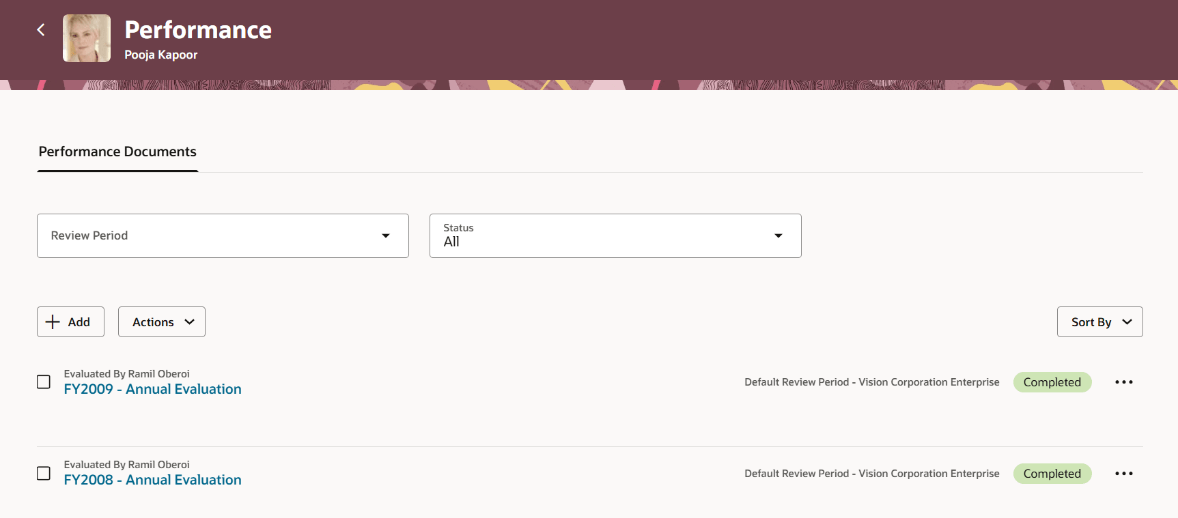This screenshot has width=1178, height=518.
Task: Open more options for FY2009 evaluation
Action: pyautogui.click(x=1124, y=382)
